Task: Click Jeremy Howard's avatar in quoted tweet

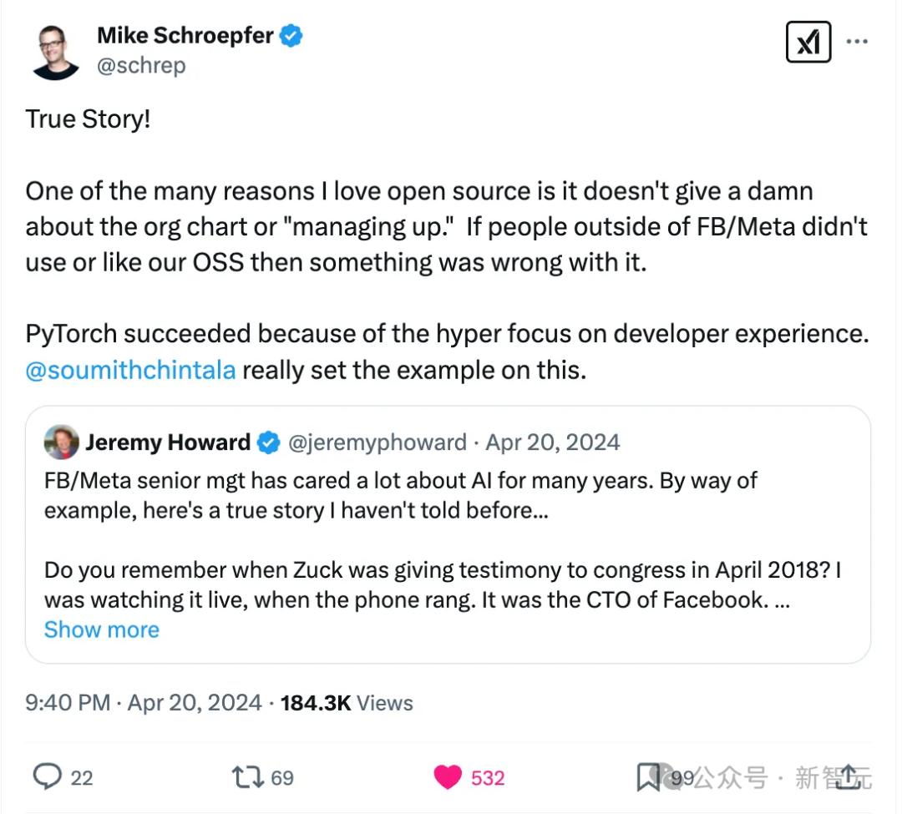Action: coord(61,442)
